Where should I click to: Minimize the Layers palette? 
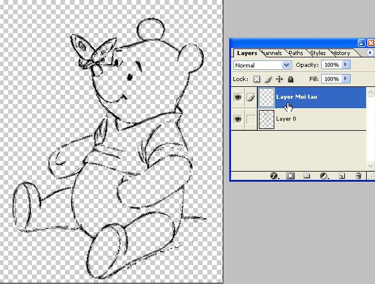click(361, 43)
